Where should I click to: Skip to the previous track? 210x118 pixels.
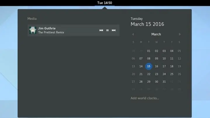[101, 30]
